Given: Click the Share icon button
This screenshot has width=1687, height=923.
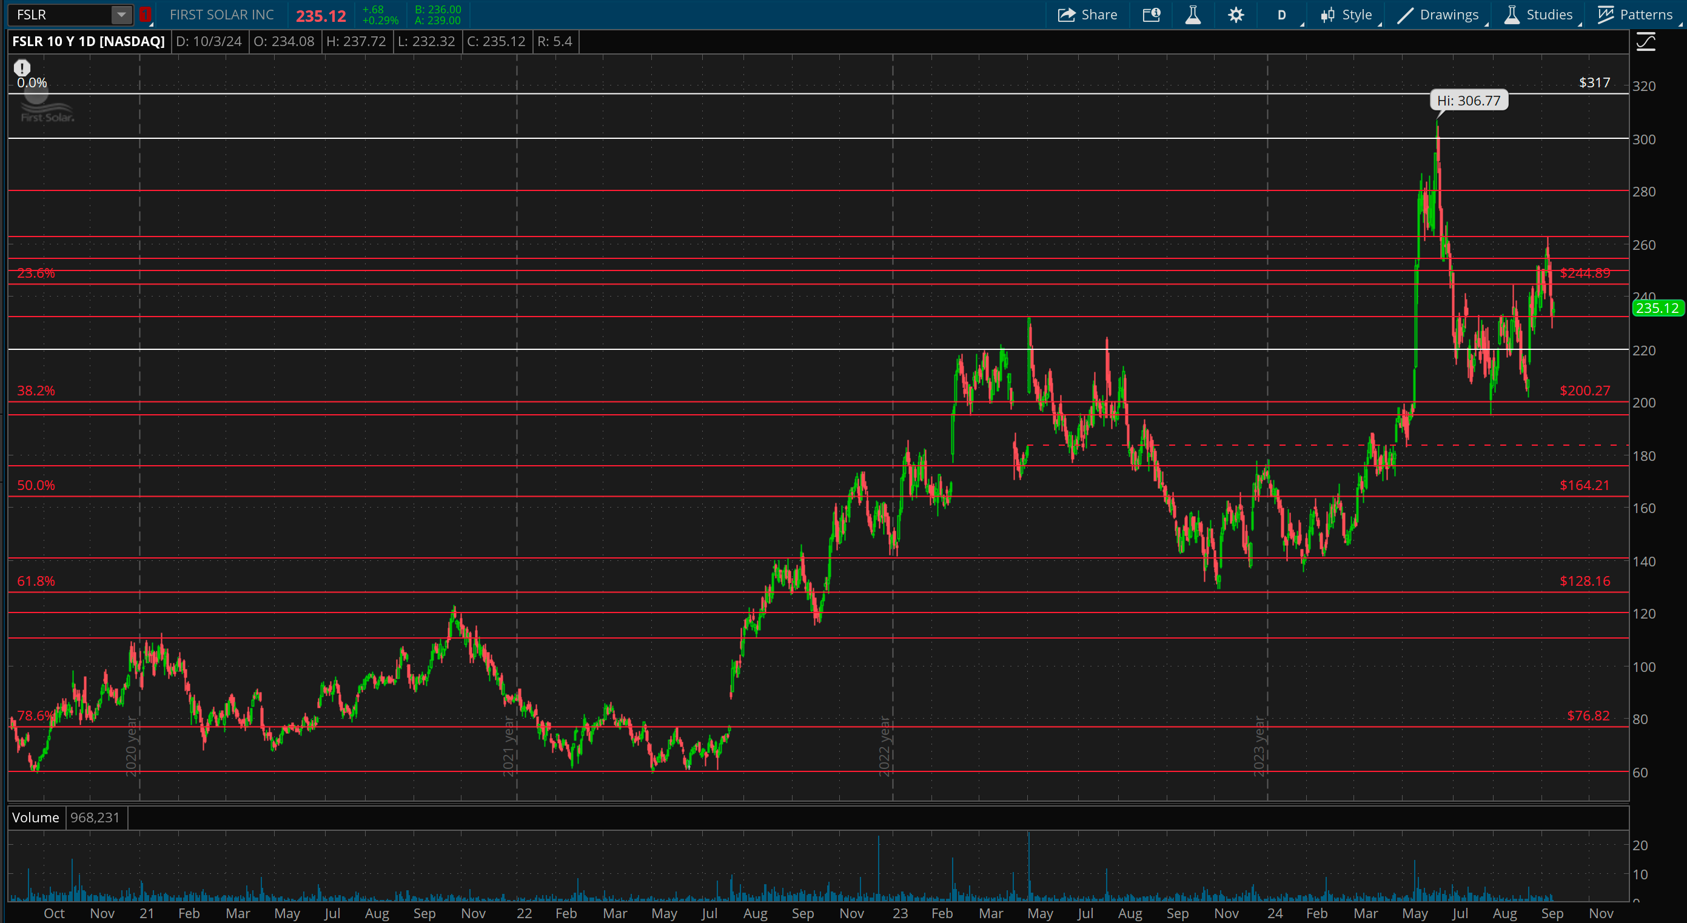Looking at the screenshot, I should coord(1087,15).
